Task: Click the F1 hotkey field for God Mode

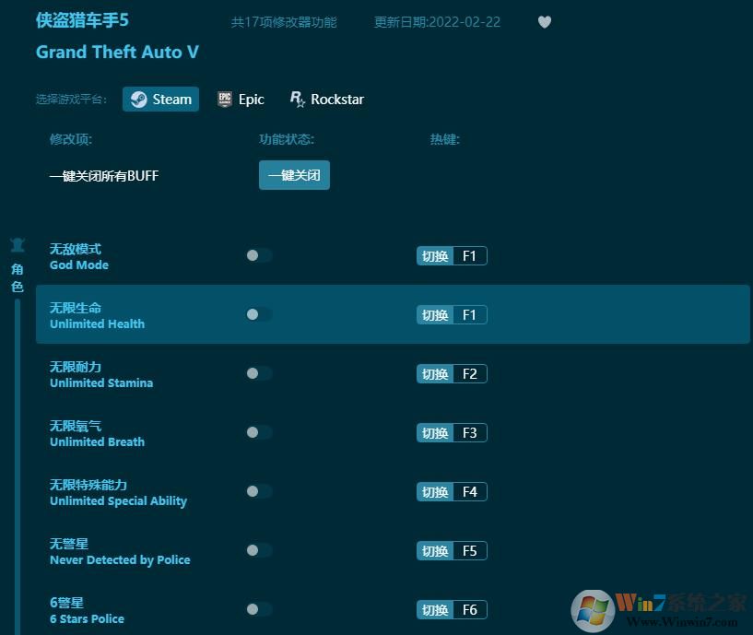Action: click(x=470, y=256)
